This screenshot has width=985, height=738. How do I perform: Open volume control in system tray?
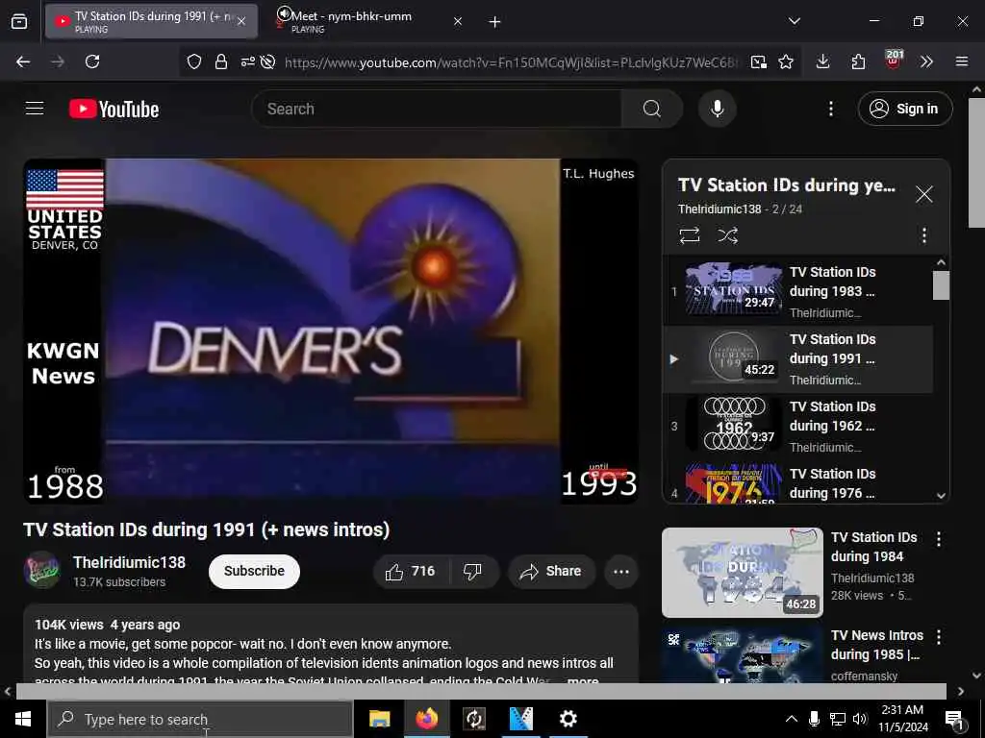point(860,719)
